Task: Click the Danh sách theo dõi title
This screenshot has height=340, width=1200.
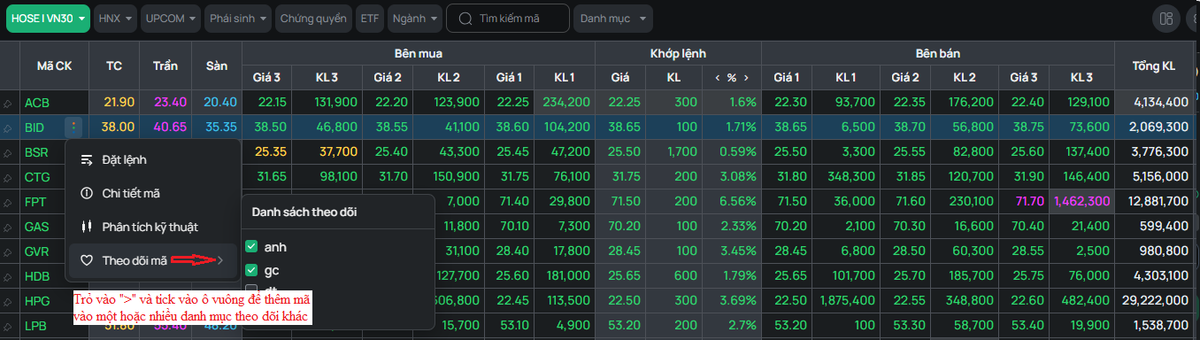Action: click(304, 212)
